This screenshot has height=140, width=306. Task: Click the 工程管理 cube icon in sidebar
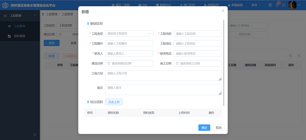9,26
